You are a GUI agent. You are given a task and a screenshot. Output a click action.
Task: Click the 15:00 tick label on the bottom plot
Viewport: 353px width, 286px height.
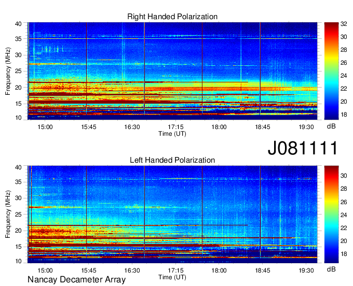point(45,270)
